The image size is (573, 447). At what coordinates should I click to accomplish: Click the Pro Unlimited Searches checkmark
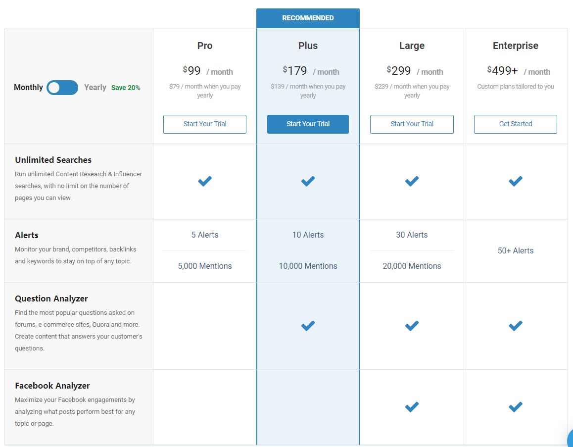pos(205,181)
